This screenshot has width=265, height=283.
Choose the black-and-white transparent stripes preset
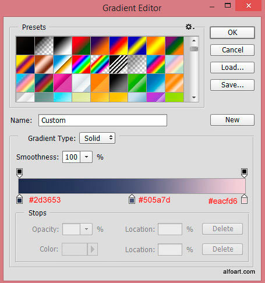coord(118,64)
